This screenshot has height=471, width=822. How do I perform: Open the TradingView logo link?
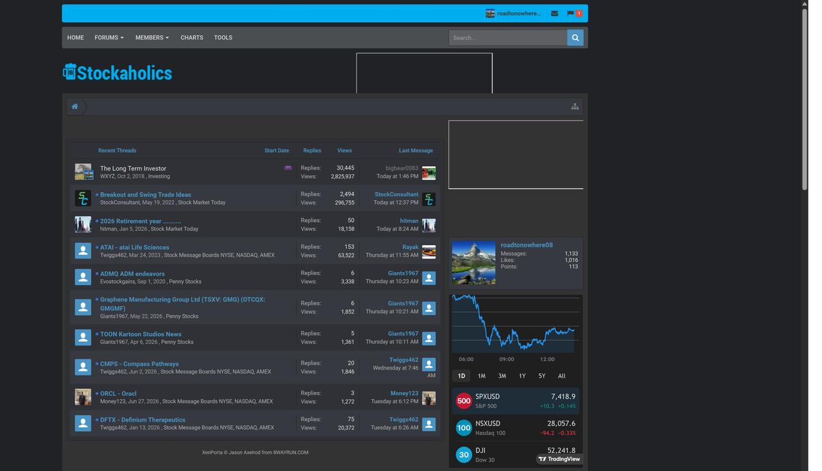[x=559, y=459]
